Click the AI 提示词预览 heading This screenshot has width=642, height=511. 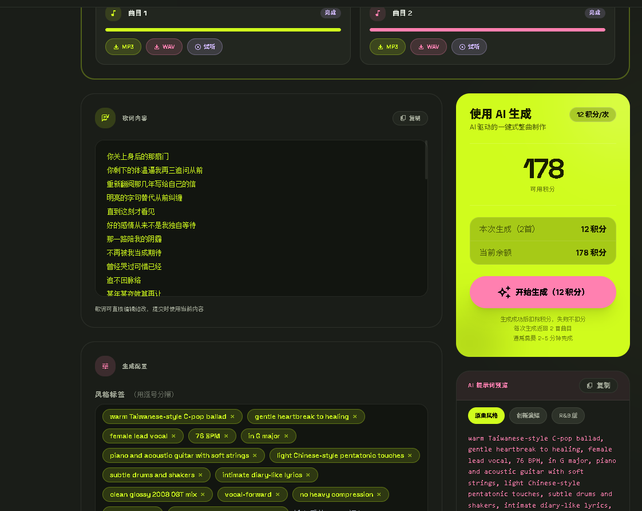tap(488, 386)
